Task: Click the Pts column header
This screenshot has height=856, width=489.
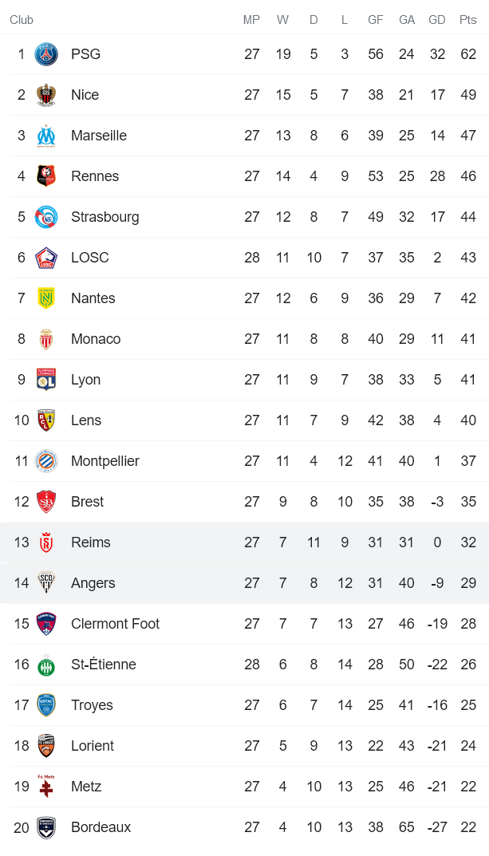Action: [467, 20]
